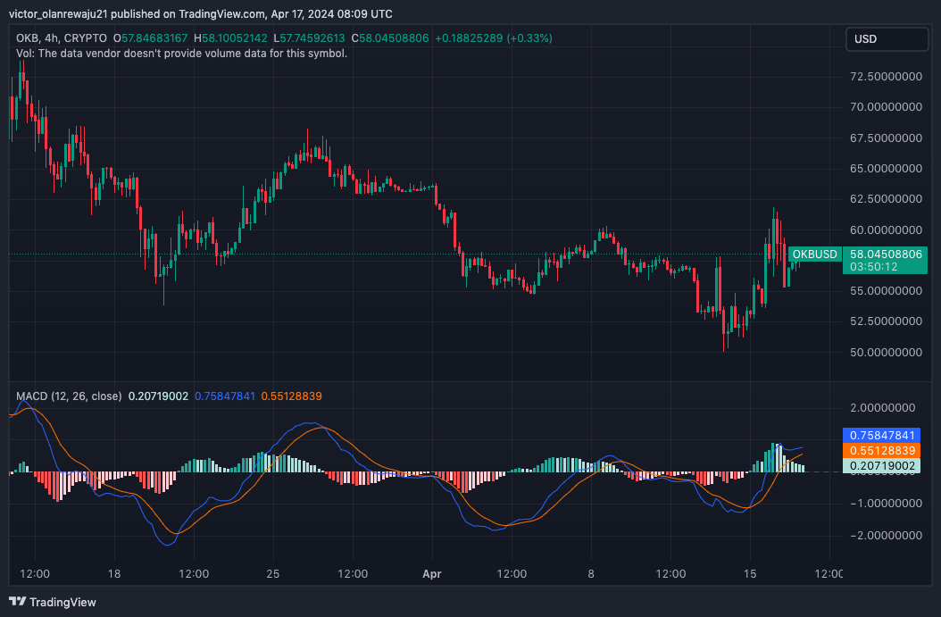Click the 18 date label on time axis

click(x=114, y=574)
